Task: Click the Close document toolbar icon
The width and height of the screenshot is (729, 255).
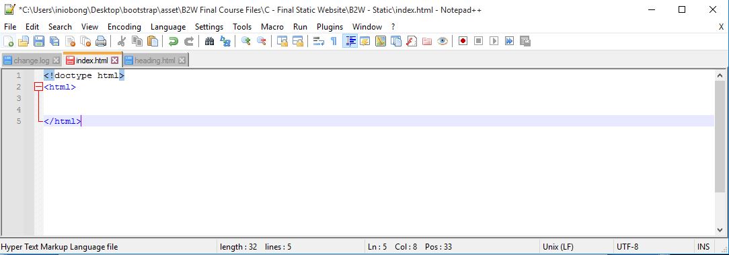Action: click(70, 42)
